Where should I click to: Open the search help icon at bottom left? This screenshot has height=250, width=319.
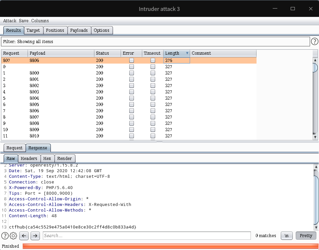(x=5, y=236)
